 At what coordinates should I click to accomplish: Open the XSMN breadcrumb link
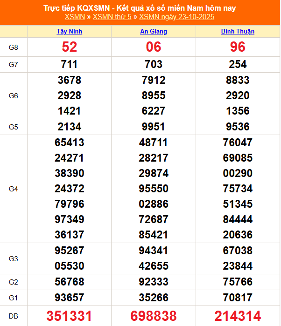75,17
